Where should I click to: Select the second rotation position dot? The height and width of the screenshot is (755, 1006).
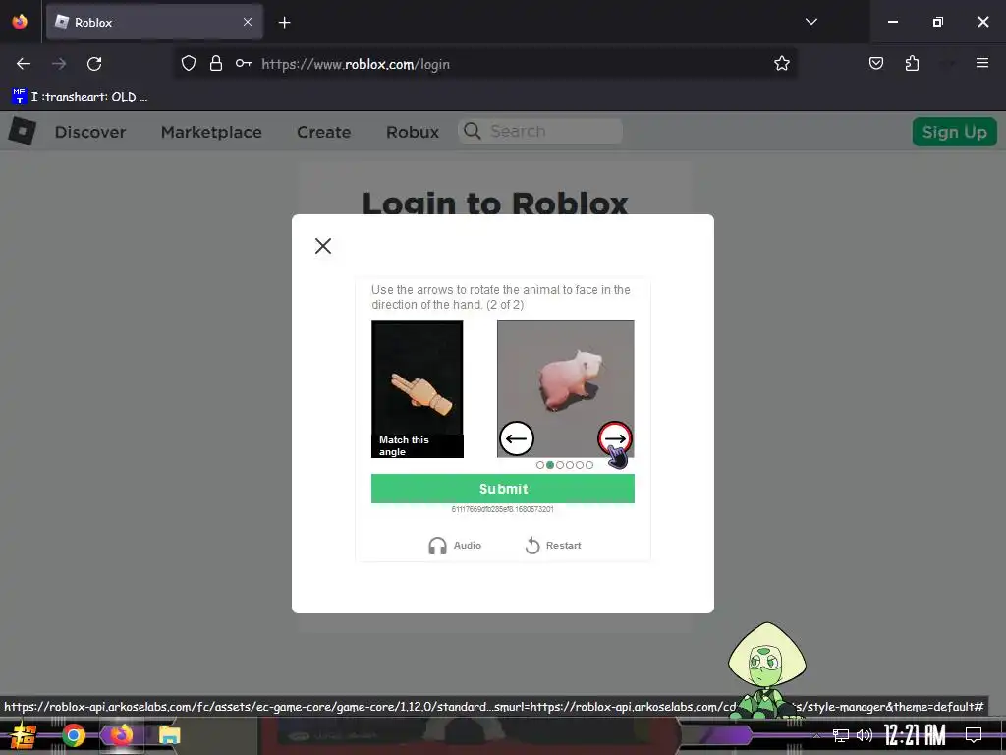click(550, 465)
